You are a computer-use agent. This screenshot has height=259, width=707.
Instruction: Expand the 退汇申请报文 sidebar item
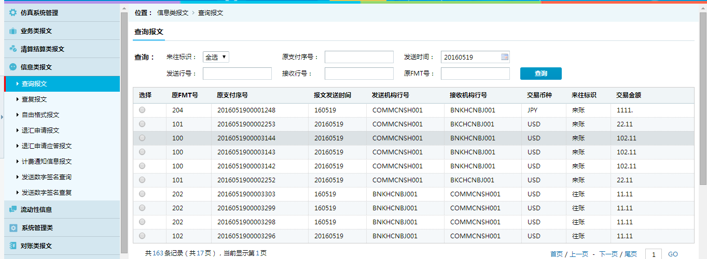click(x=40, y=130)
